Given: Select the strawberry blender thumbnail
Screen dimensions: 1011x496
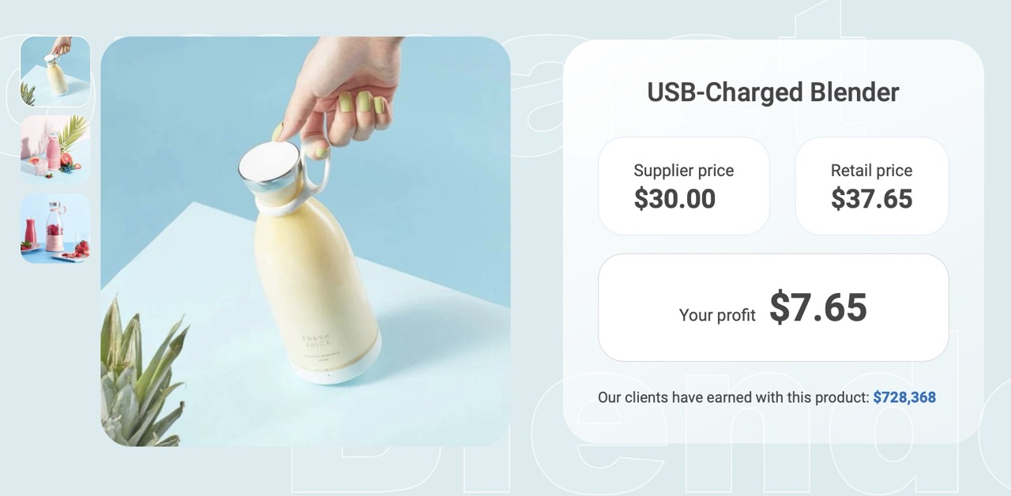Looking at the screenshot, I should pyautogui.click(x=55, y=228).
